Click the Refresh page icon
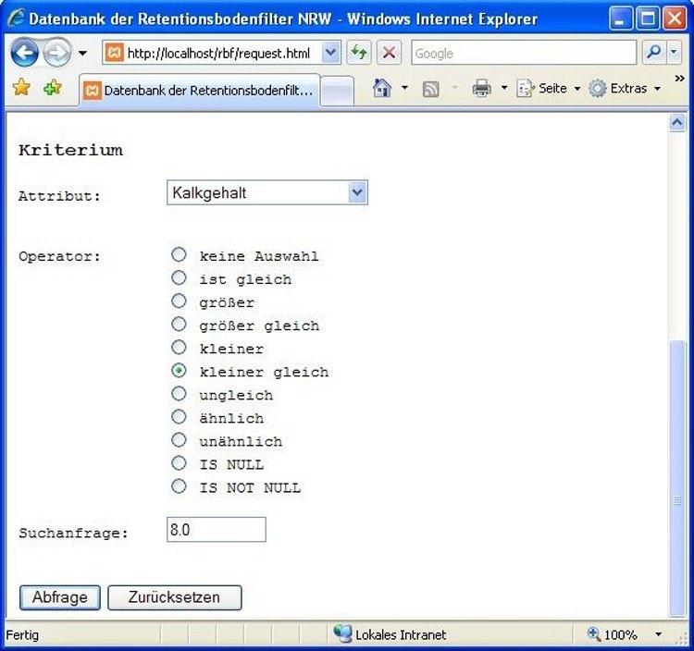Screen dimensions: 694x651 [x=359, y=53]
